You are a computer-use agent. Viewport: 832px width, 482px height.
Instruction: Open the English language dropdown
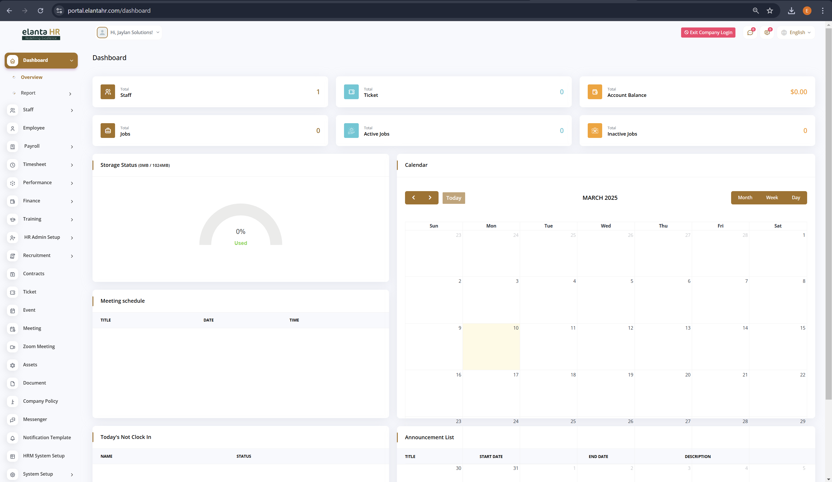click(x=796, y=32)
